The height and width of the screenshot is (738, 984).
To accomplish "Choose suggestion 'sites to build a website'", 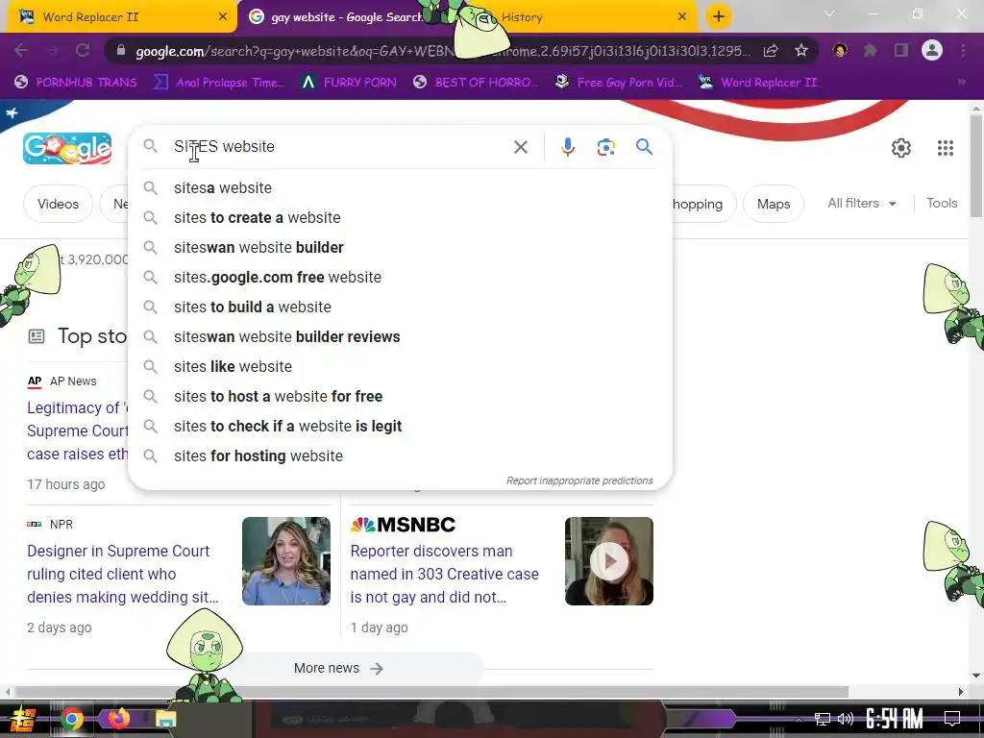I will click(400, 307).
